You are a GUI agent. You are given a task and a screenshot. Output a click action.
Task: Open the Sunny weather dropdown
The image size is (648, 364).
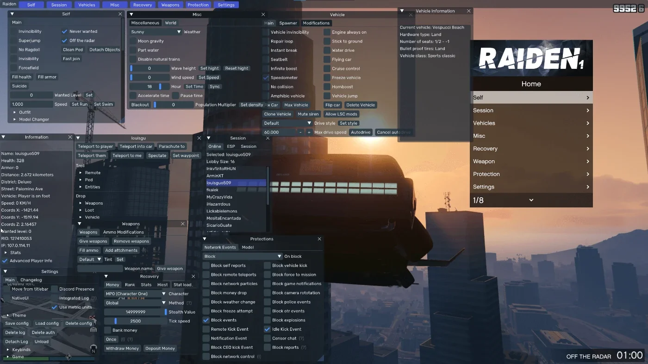click(156, 32)
